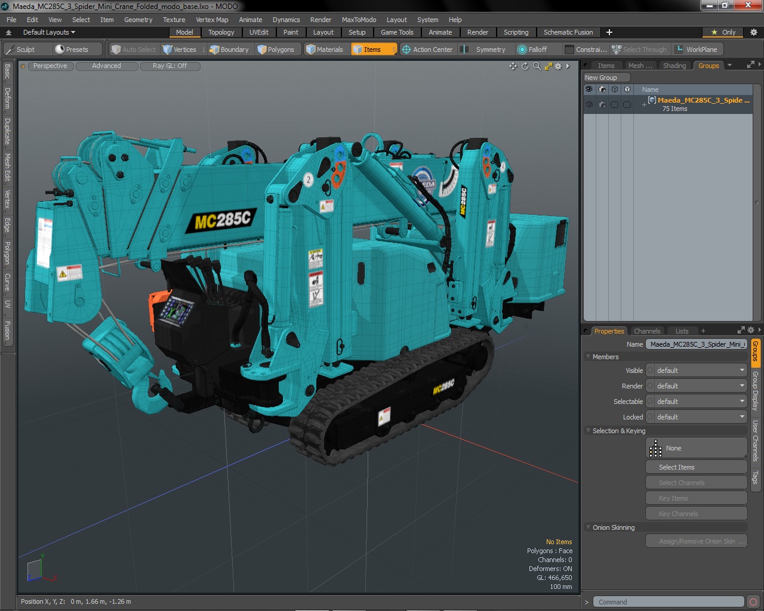This screenshot has height=611, width=764.
Task: Collapse the Members section
Action: [588, 357]
